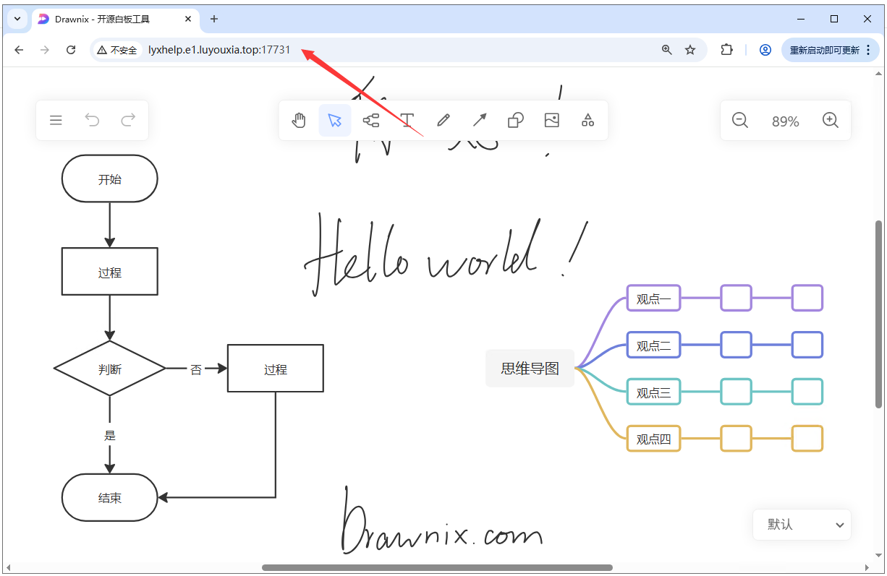The image size is (887, 576).
Task: Open a new browser tab
Action: click(x=213, y=19)
